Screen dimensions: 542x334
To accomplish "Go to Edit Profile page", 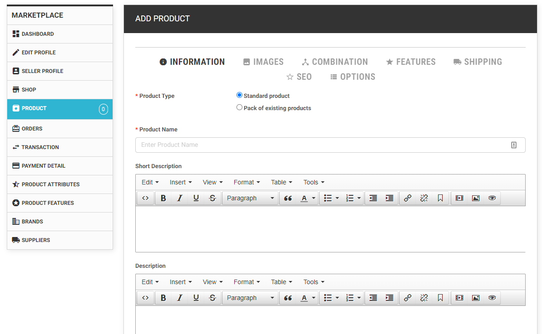I will (x=60, y=53).
